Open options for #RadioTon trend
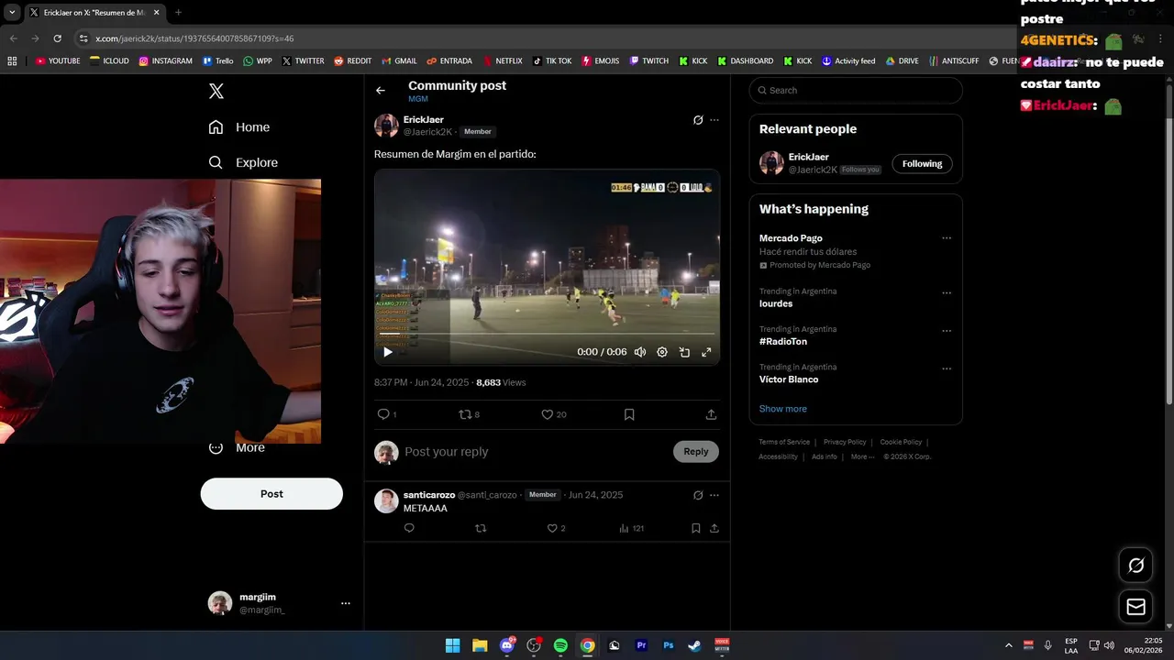Image resolution: width=1174 pixels, height=660 pixels. tap(947, 331)
